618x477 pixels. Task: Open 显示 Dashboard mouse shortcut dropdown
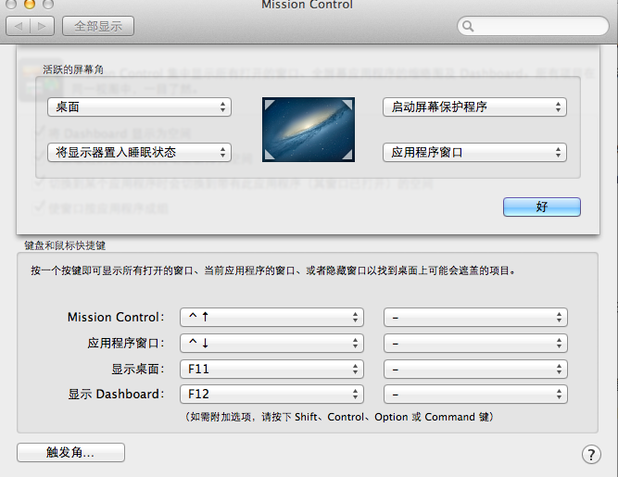[474, 395]
